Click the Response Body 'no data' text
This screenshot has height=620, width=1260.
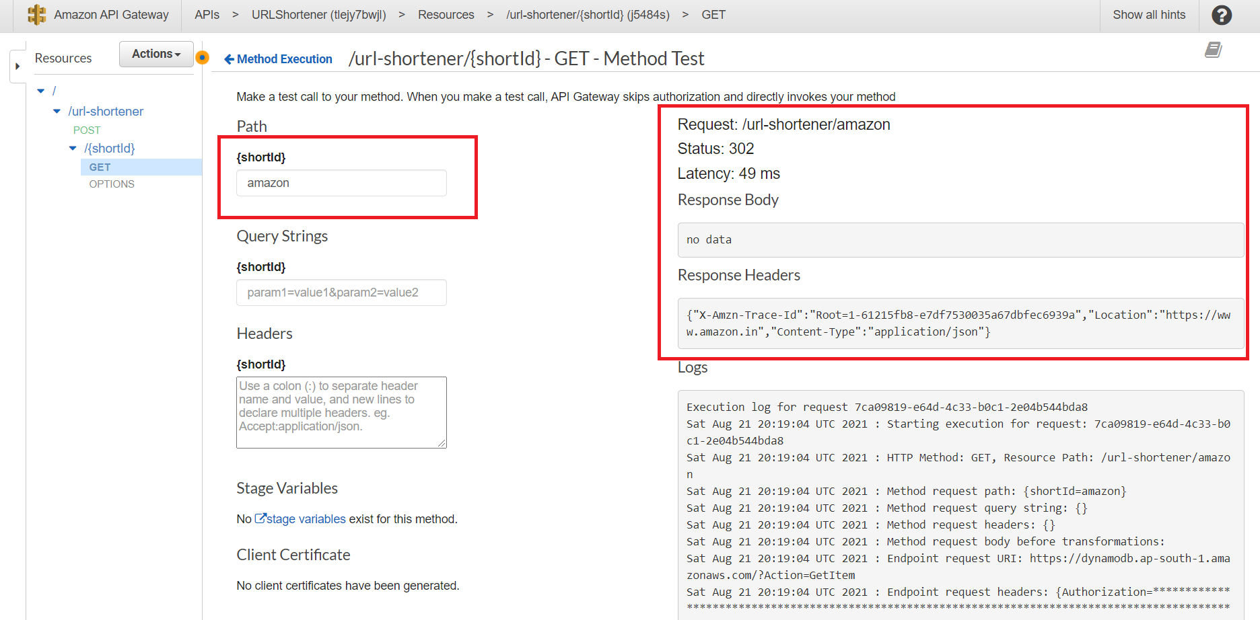pyautogui.click(x=709, y=240)
